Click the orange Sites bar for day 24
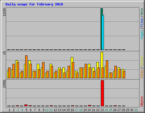This screenshot has height=113, width=145. (x=107, y=69)
